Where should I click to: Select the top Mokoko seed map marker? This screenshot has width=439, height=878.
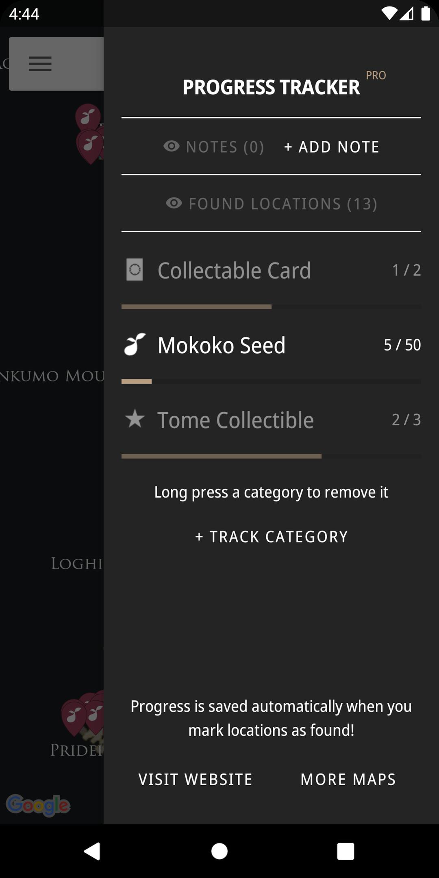(88, 116)
